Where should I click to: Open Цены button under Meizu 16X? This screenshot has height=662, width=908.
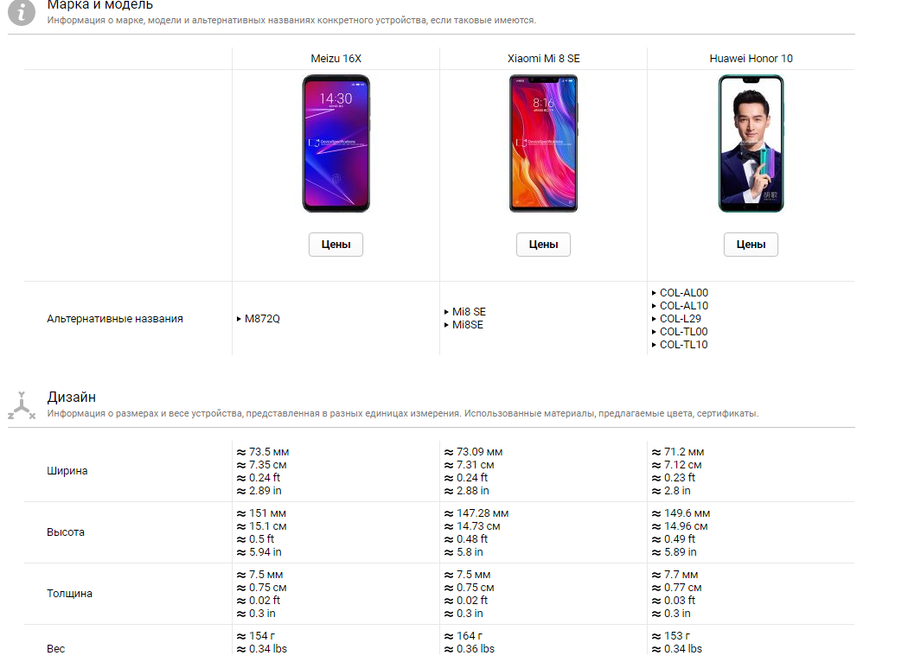click(x=336, y=245)
